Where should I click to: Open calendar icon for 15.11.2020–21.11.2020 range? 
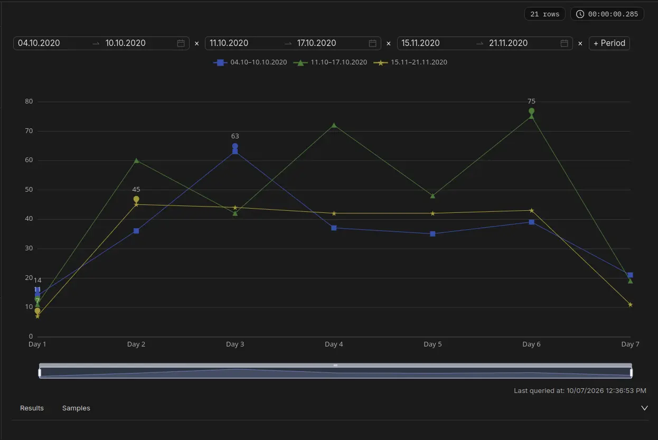point(564,43)
